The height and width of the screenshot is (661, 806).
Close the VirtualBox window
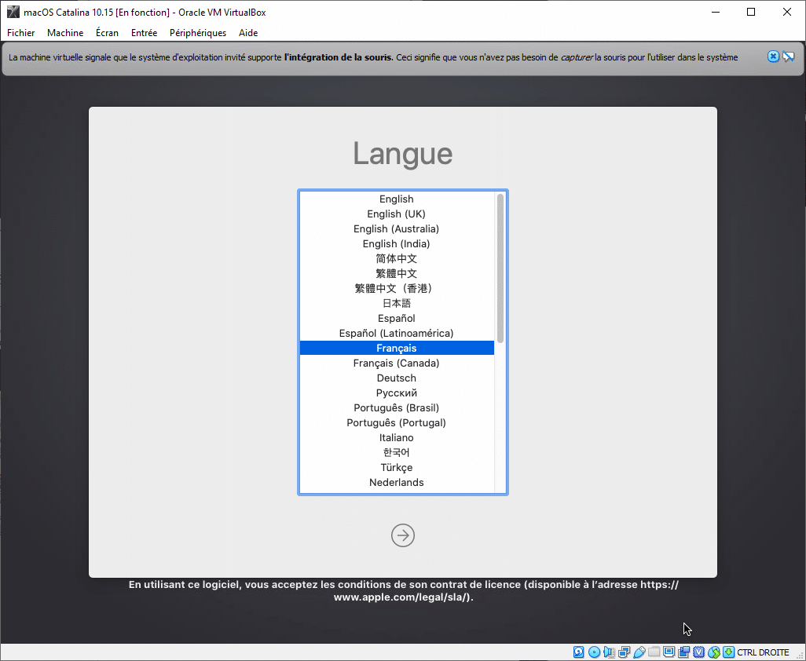(x=787, y=12)
